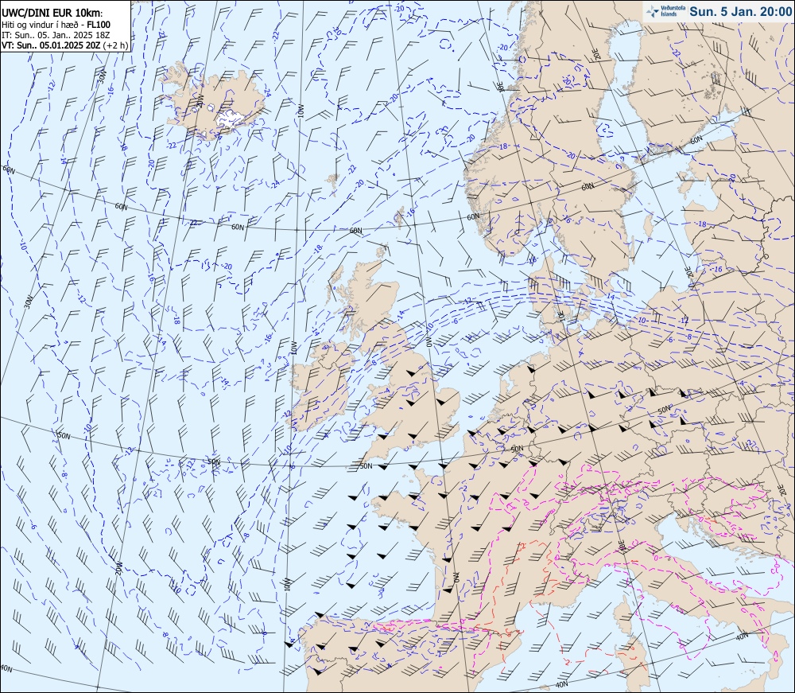Click the "0W" meridian label over England

(x=428, y=342)
